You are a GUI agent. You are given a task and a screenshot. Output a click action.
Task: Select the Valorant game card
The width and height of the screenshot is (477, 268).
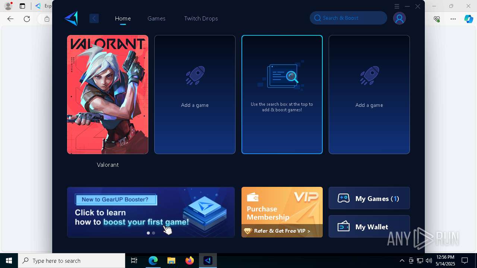(x=108, y=95)
